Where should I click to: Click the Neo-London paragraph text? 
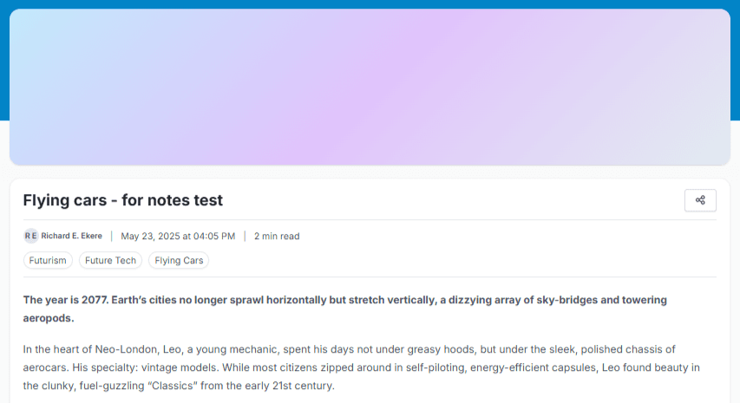point(362,367)
